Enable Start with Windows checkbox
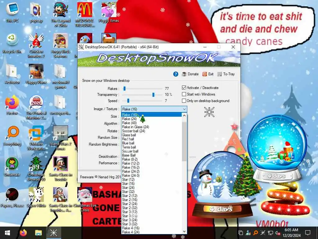Viewport: 318px width, 239px height. [184, 94]
